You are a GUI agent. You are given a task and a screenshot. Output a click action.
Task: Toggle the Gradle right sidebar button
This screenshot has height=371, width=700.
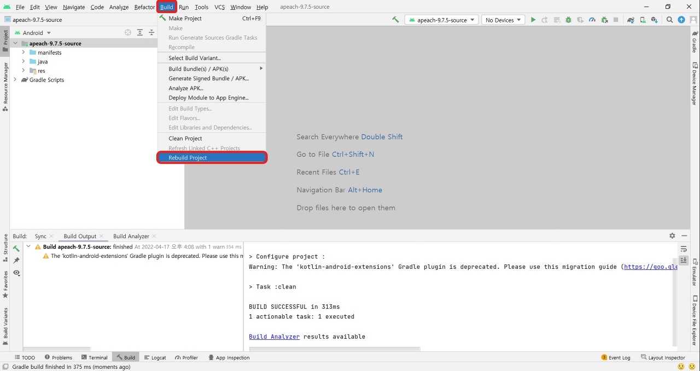click(x=695, y=42)
